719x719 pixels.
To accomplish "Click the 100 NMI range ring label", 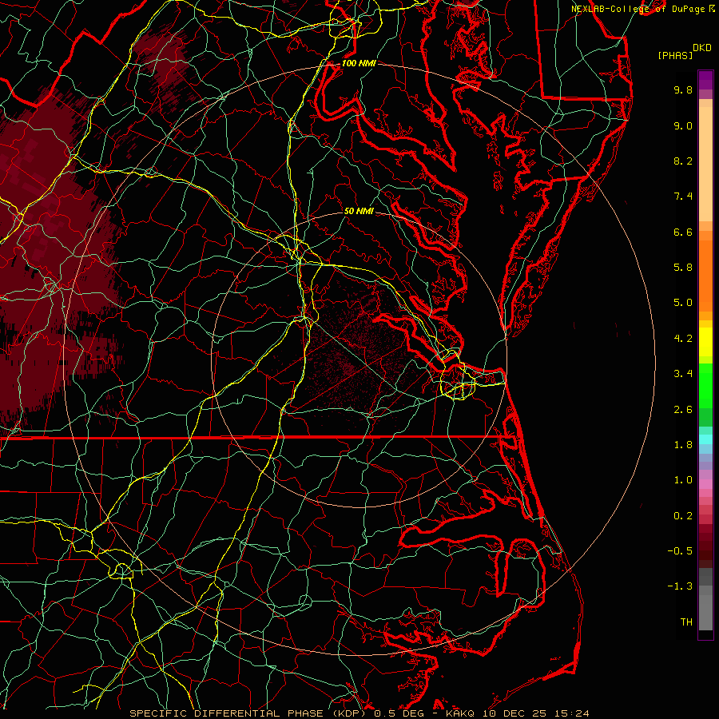I will click(x=359, y=63).
